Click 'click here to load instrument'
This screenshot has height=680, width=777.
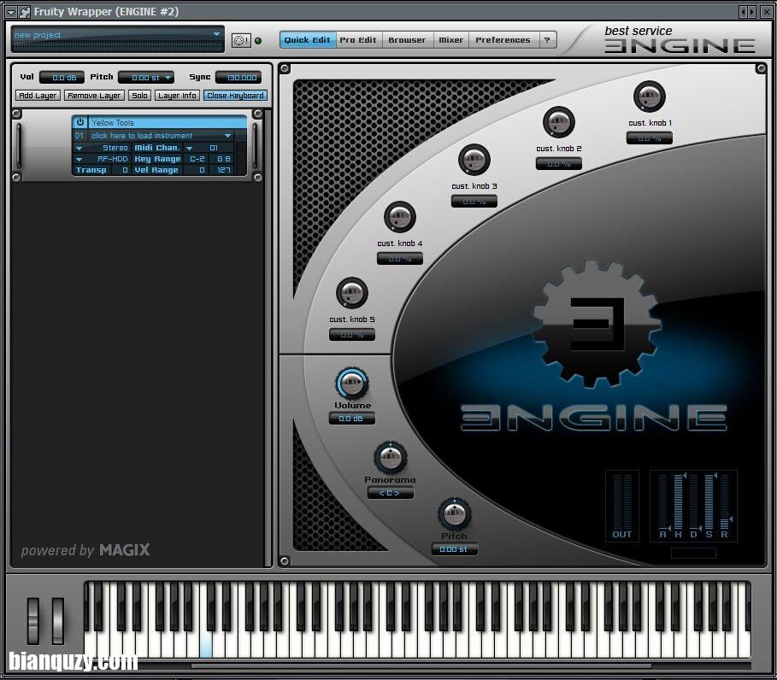tap(142, 135)
